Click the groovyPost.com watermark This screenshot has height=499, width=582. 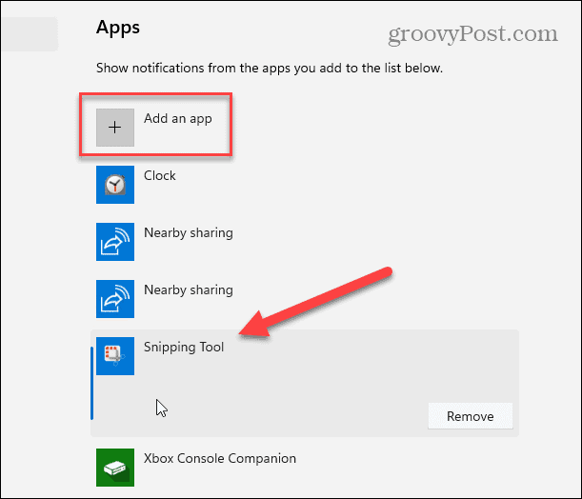click(x=477, y=35)
